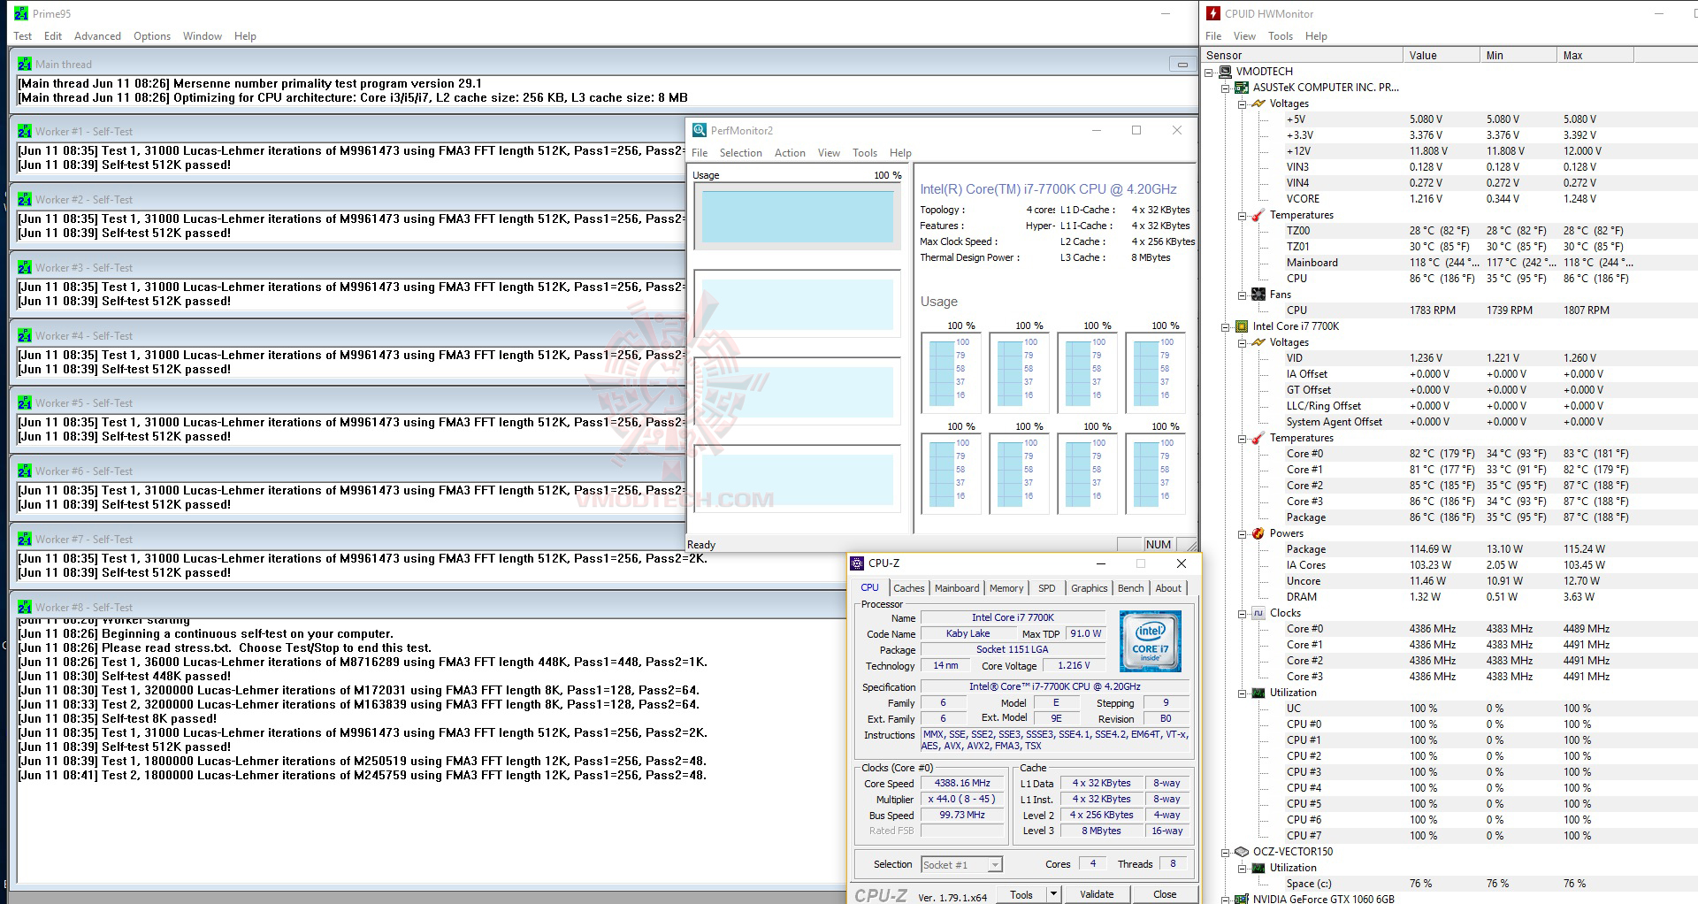Select the Mainboard temperature row in HWMonitor
Viewport: 1698px width, 904px height.
tap(1449, 263)
